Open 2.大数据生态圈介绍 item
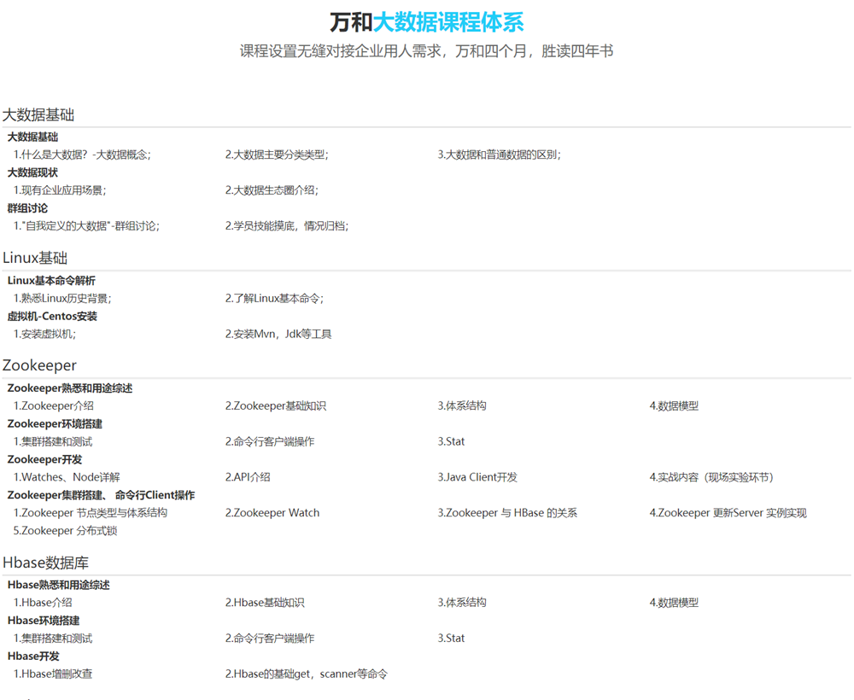 click(272, 190)
